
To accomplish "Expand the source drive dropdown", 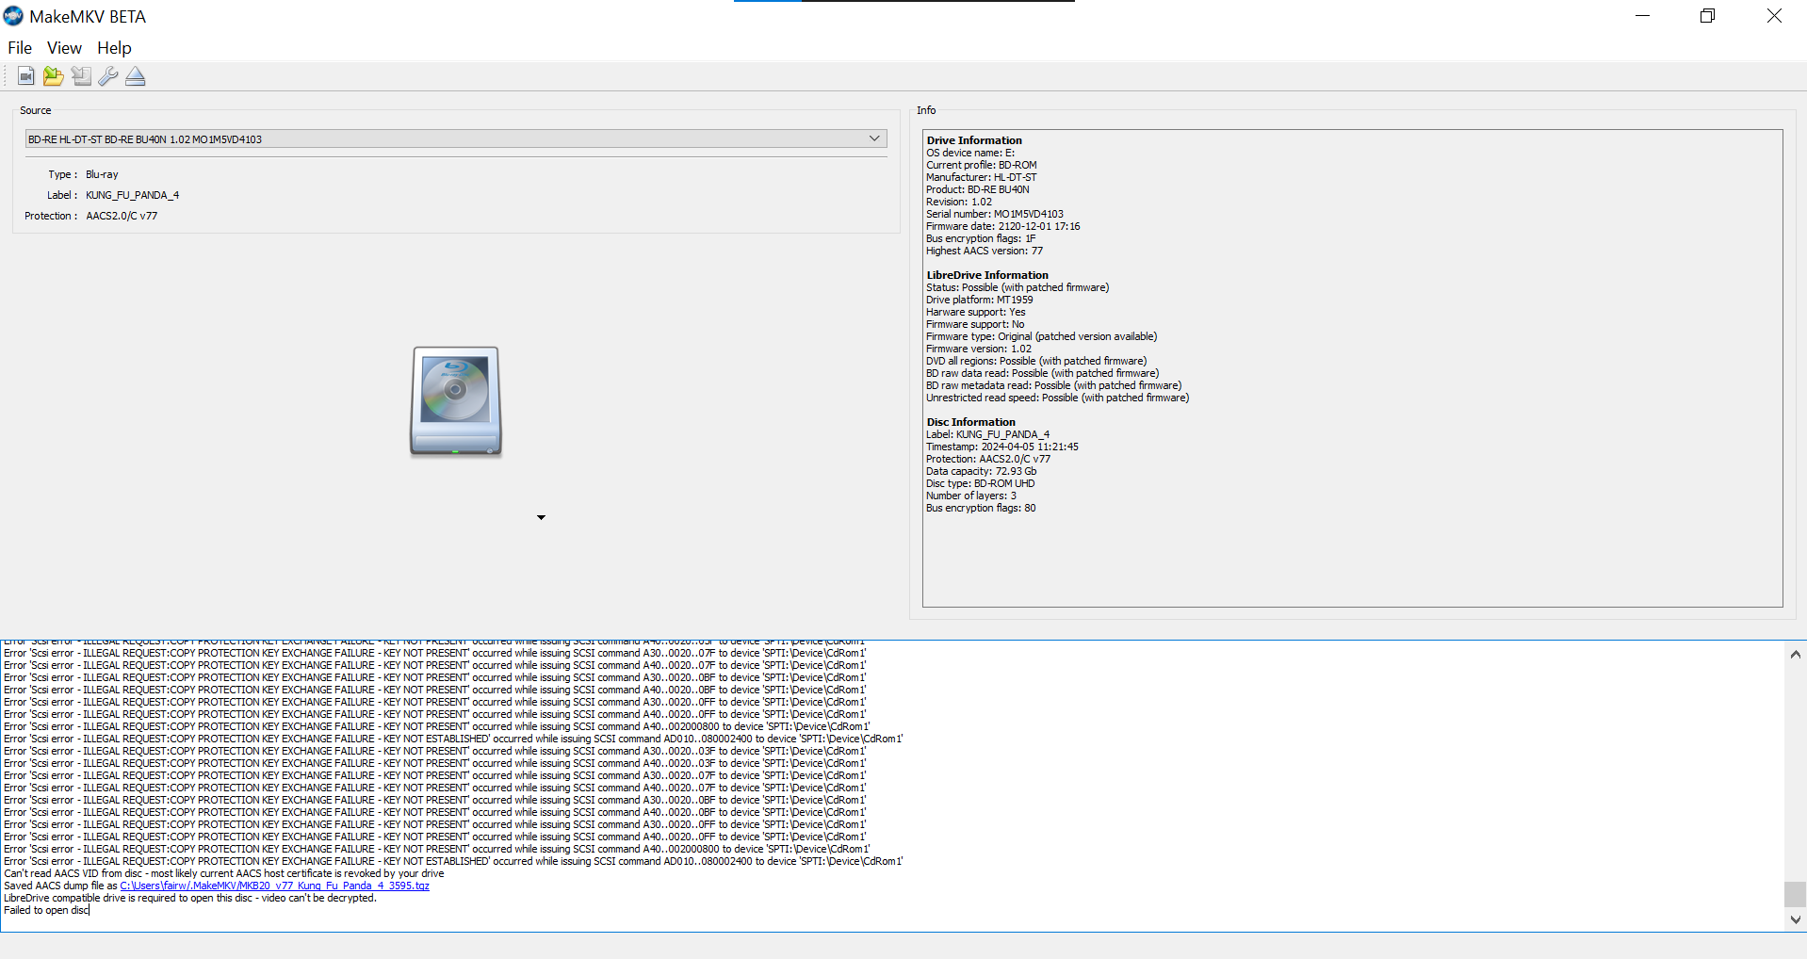I will tap(874, 138).
